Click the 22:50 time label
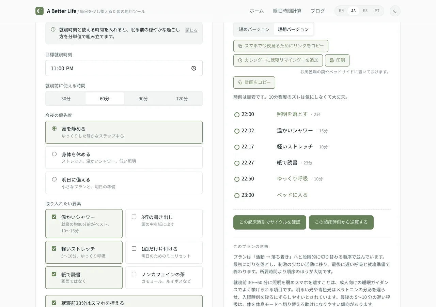The image size is (436, 307). [248, 179]
